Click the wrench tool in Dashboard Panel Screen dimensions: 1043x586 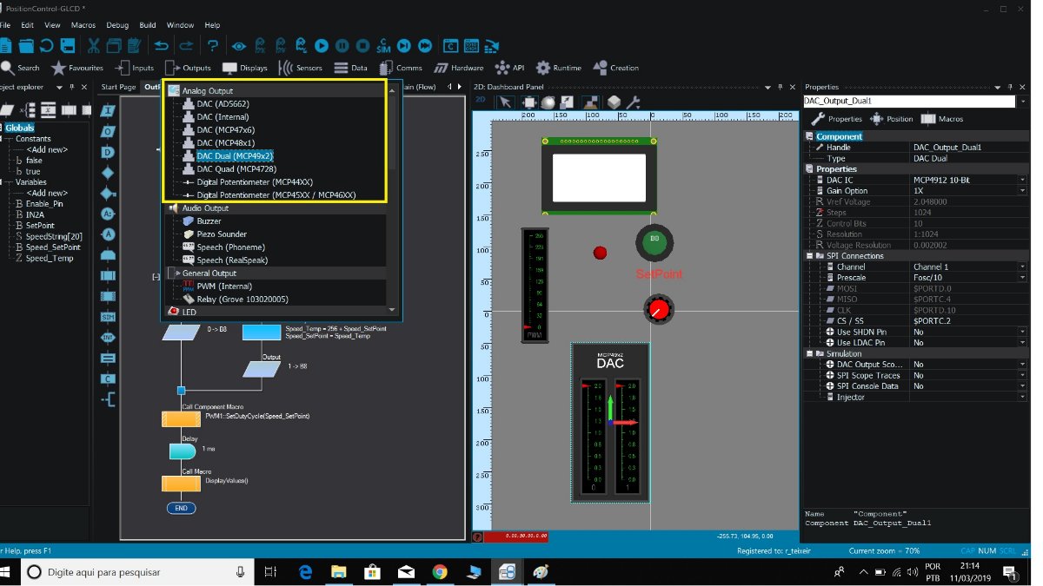click(x=633, y=102)
